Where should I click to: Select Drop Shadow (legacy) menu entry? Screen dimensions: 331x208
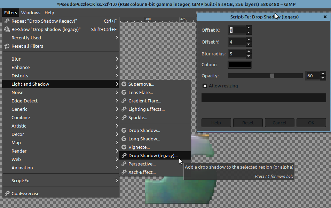coord(153,155)
